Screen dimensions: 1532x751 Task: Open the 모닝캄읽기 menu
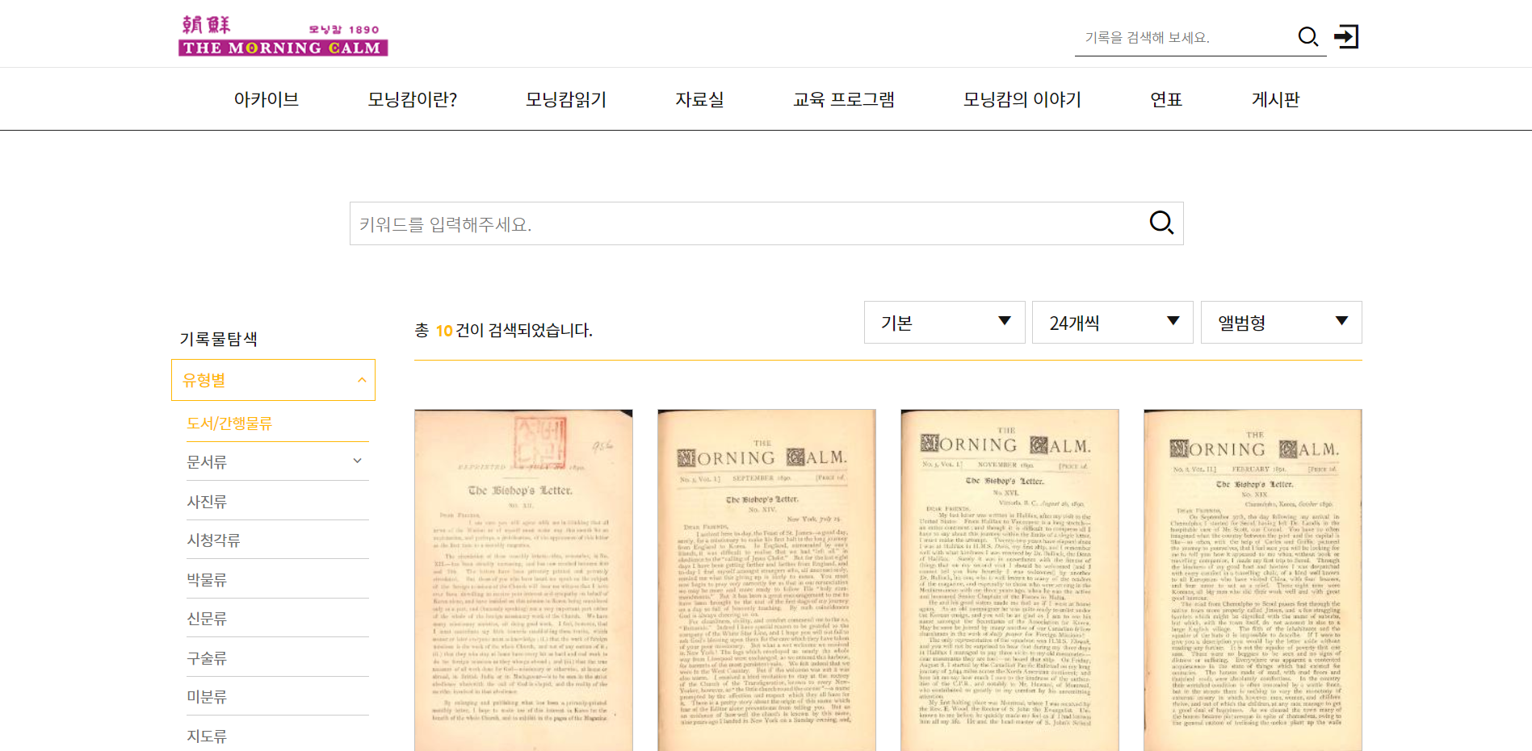565,99
